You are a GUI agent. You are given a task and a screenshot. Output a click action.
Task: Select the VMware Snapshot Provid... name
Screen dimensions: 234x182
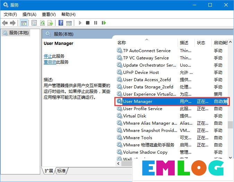150,131
